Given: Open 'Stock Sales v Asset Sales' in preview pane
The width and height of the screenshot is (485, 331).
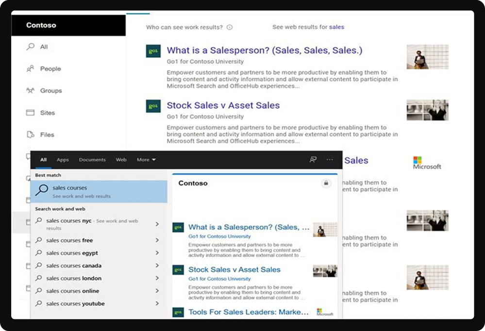Looking at the screenshot, I should tap(234, 269).
